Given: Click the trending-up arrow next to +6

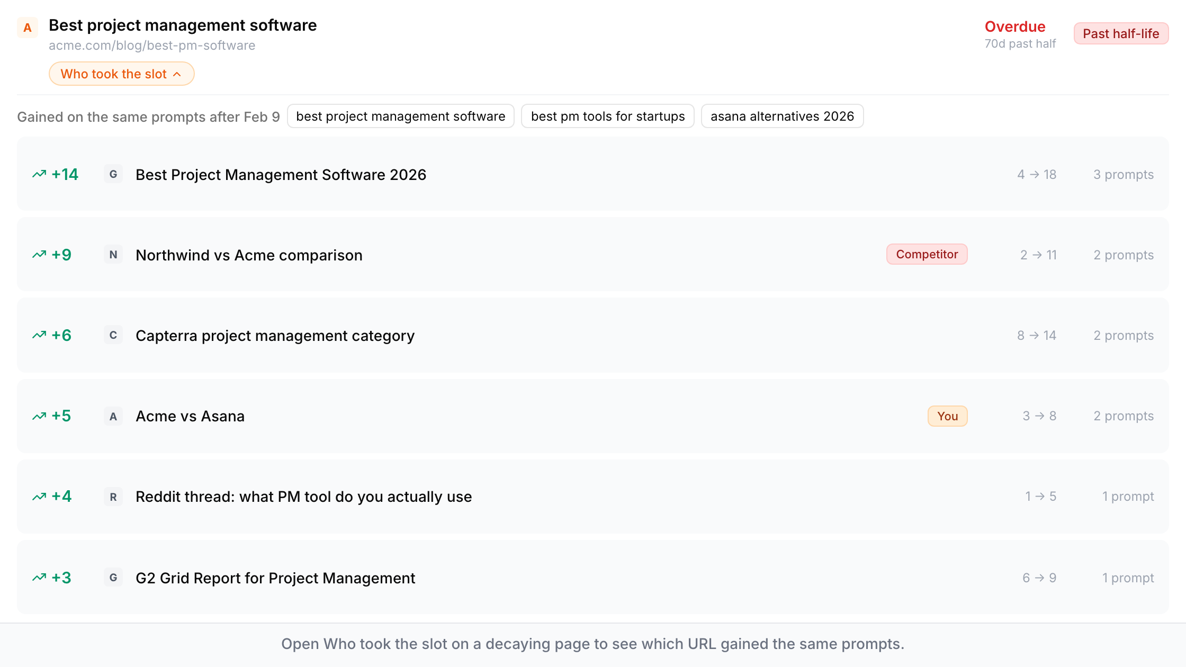Looking at the screenshot, I should click(39, 335).
